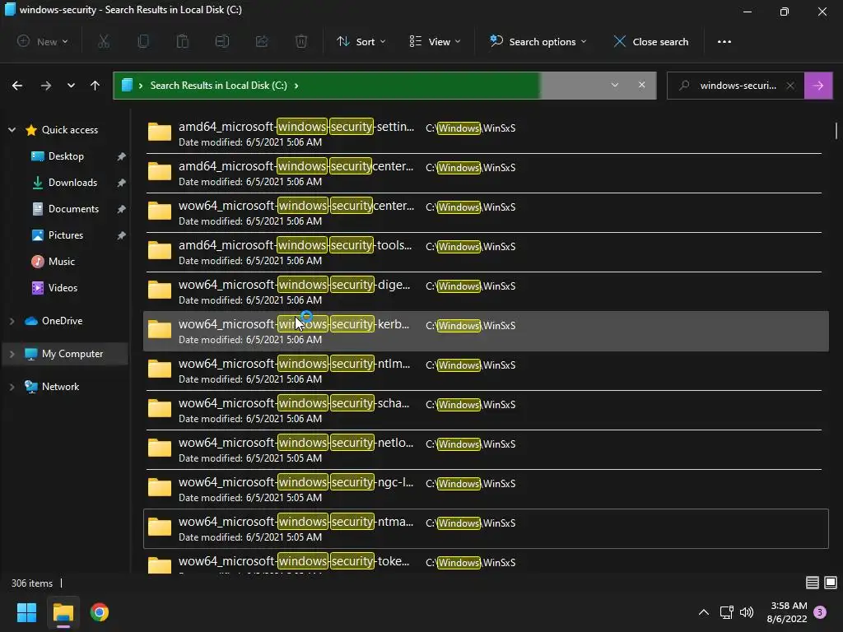Open the Windows Start menu
Image resolution: width=843 pixels, height=632 pixels.
coord(26,612)
